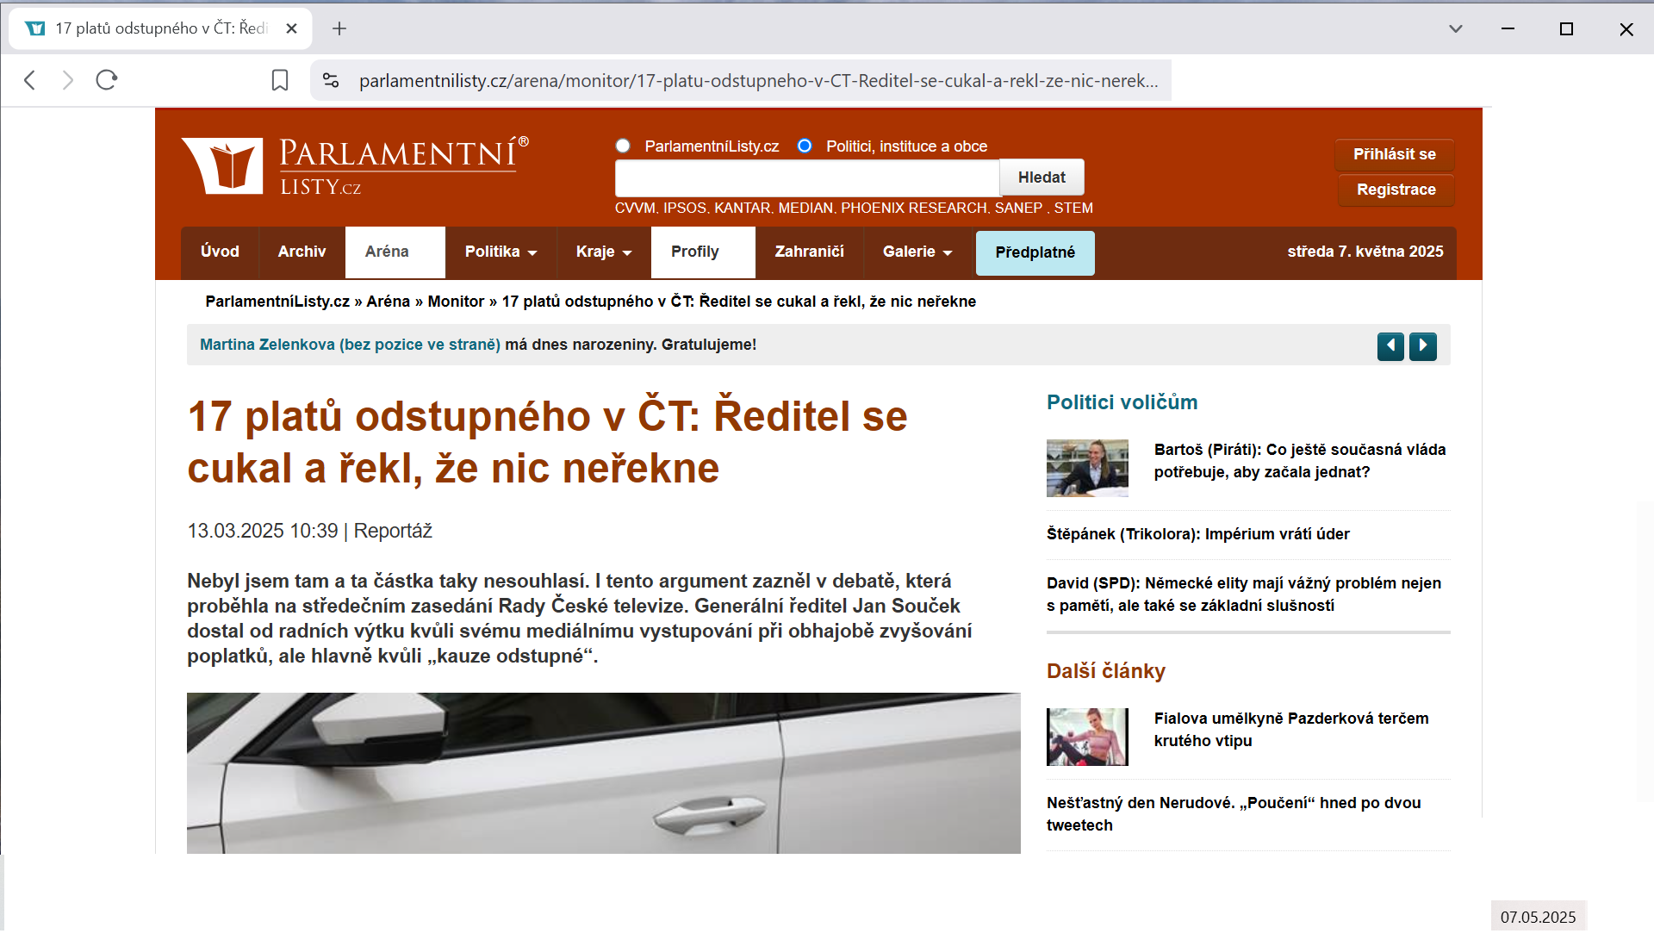Click the ParlamentníListy.cz breadcrumb link
1654x946 pixels.
277,302
